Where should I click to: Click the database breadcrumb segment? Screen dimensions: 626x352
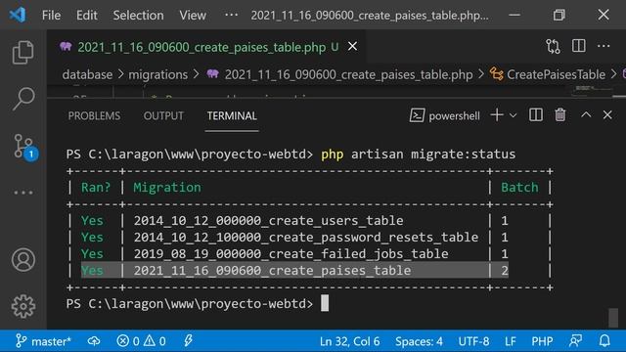[87, 74]
